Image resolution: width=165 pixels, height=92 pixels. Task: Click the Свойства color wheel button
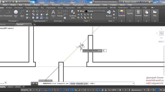[122, 13]
